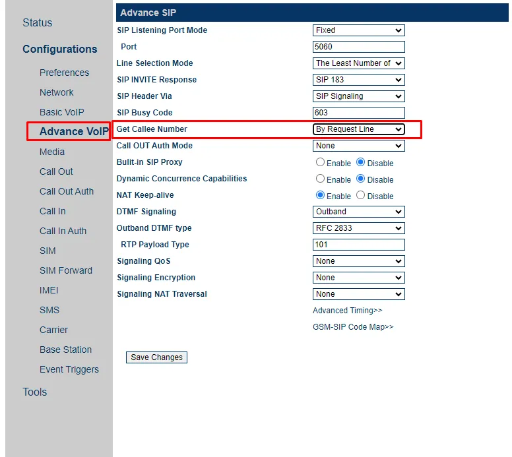Select Enable for NAT Keep-alive
Image resolution: width=512 pixels, height=457 pixels.
pyautogui.click(x=320, y=195)
